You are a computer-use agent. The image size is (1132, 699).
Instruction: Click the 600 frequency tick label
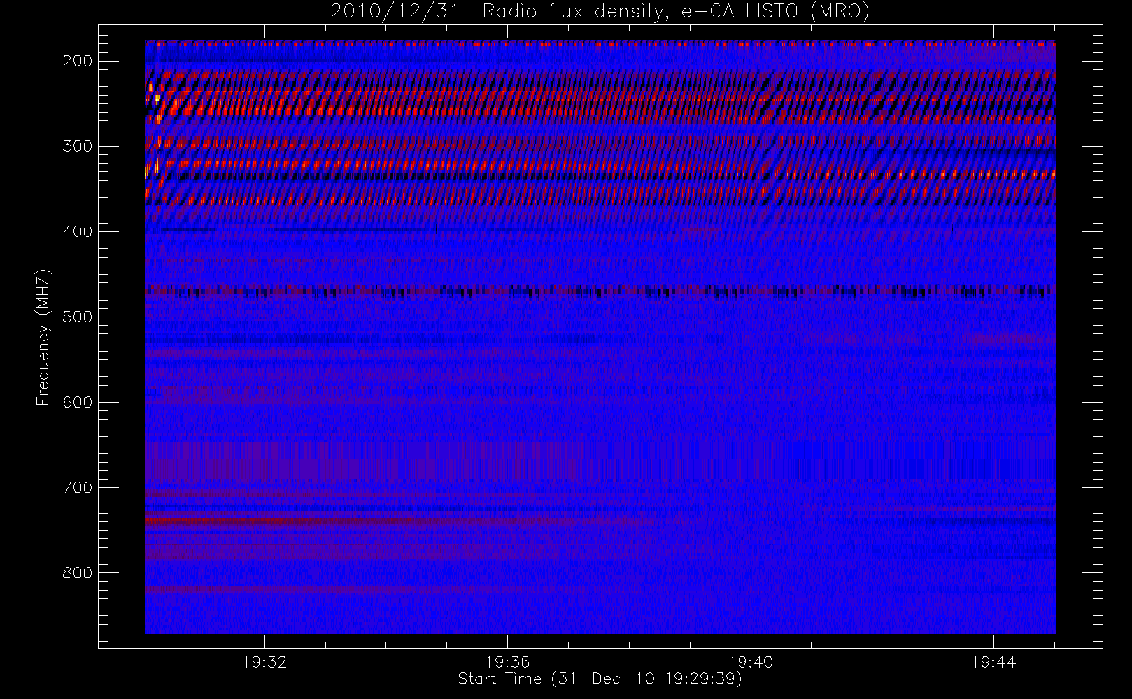point(77,402)
